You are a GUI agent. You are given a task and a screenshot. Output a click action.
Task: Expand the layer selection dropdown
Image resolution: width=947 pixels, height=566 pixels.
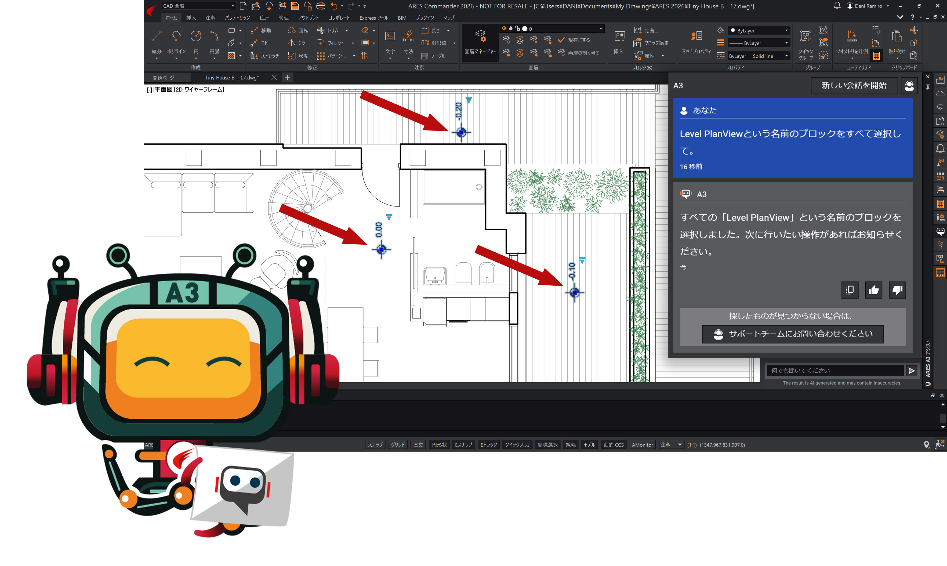[x=601, y=29]
